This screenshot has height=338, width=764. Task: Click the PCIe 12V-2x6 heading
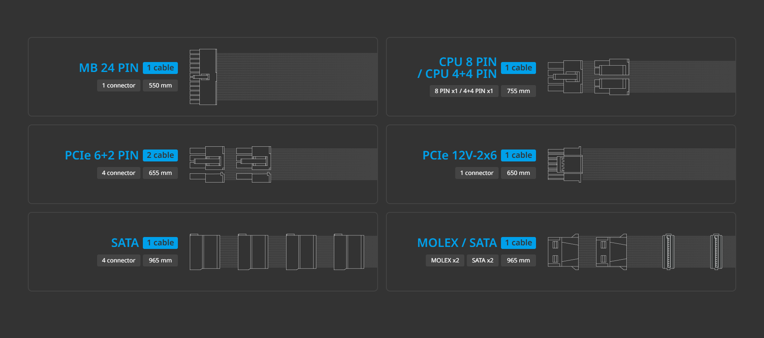click(x=460, y=155)
